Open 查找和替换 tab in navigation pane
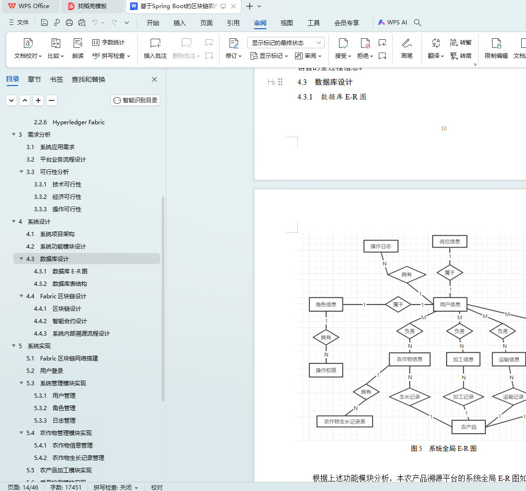 click(x=88, y=79)
